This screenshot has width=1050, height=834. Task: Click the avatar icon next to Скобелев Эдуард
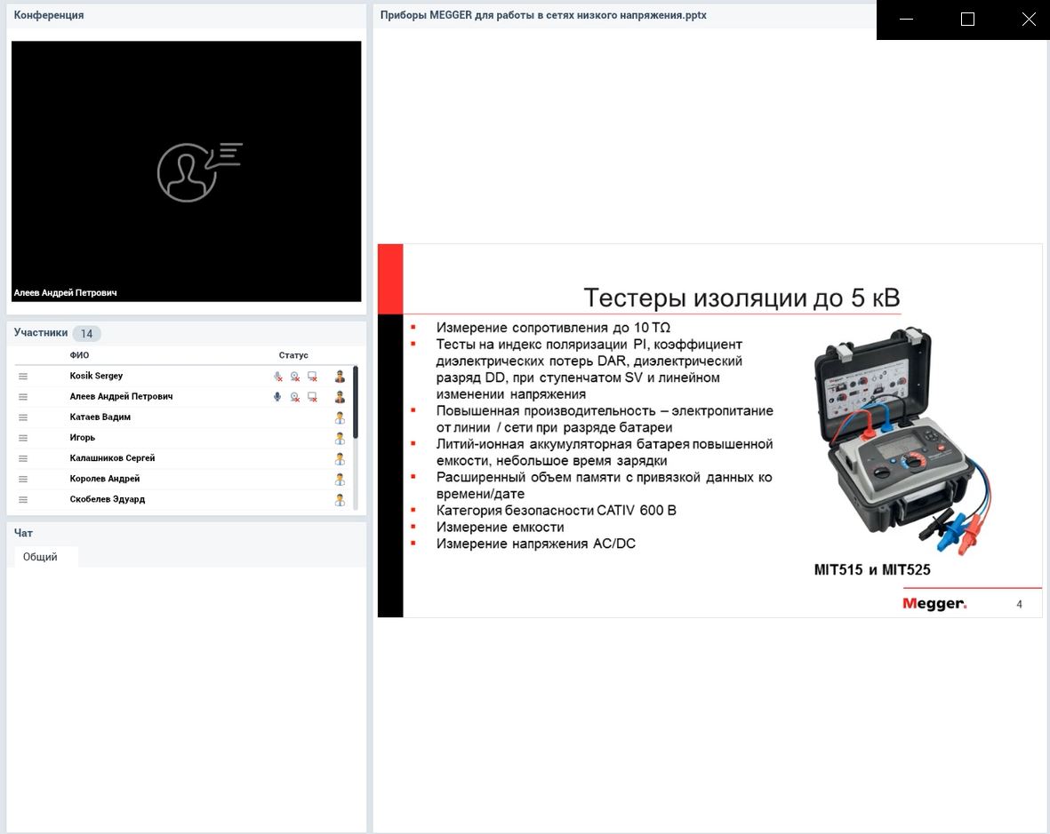pos(340,500)
